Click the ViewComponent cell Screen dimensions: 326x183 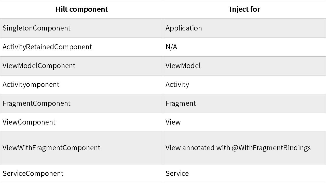click(x=29, y=122)
